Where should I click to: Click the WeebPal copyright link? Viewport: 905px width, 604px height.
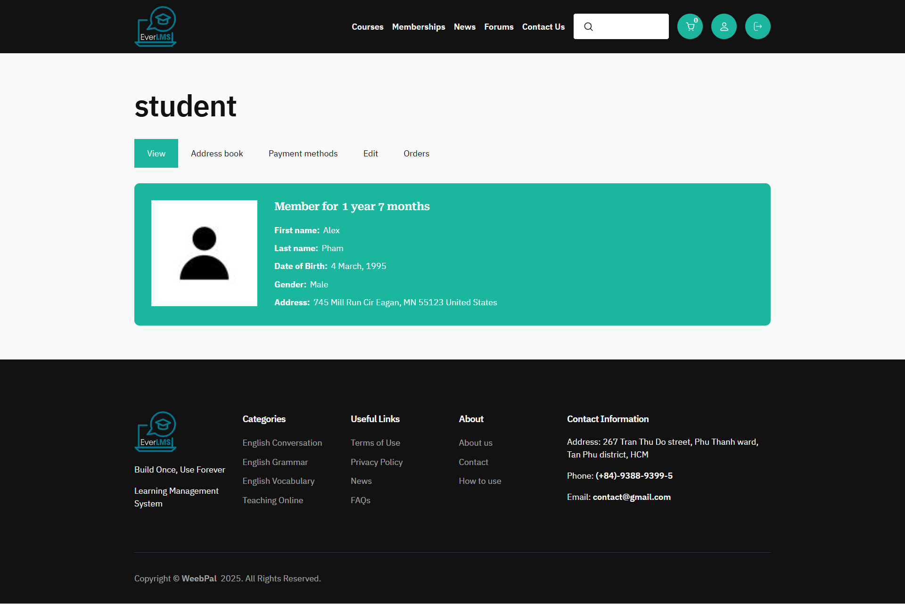[x=199, y=579]
